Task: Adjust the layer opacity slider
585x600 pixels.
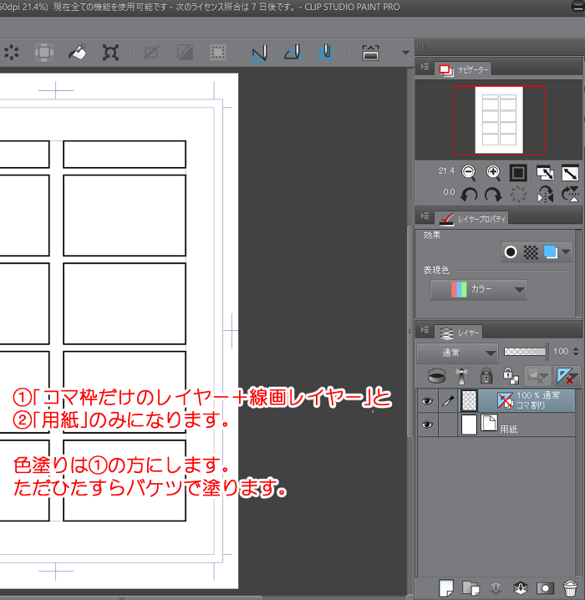Action: pos(525,352)
